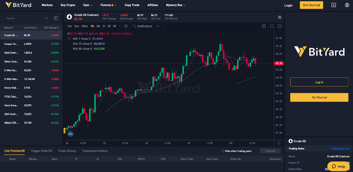Collapse the moving average indicator legend
The height and width of the screenshot is (172, 353).
tap(69, 39)
